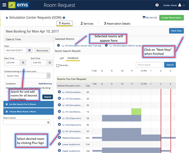
Task: Click the Next Step button
Action: click(x=176, y=31)
